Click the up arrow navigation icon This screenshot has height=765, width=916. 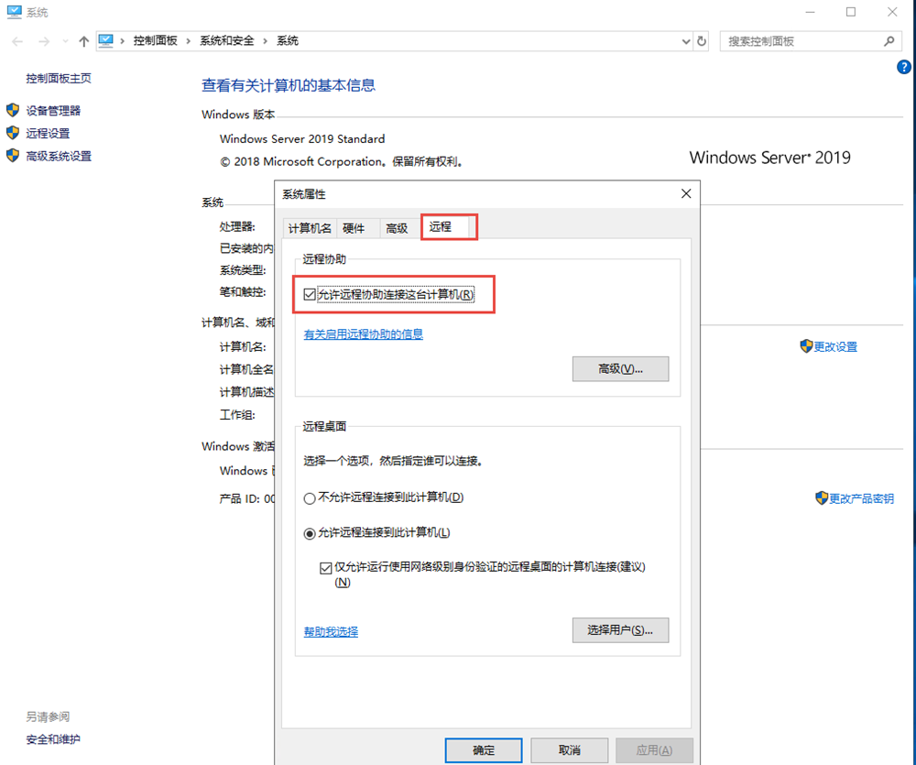(84, 41)
